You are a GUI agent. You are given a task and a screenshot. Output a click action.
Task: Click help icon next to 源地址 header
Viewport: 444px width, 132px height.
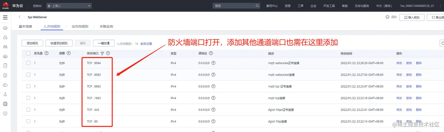click(x=211, y=53)
